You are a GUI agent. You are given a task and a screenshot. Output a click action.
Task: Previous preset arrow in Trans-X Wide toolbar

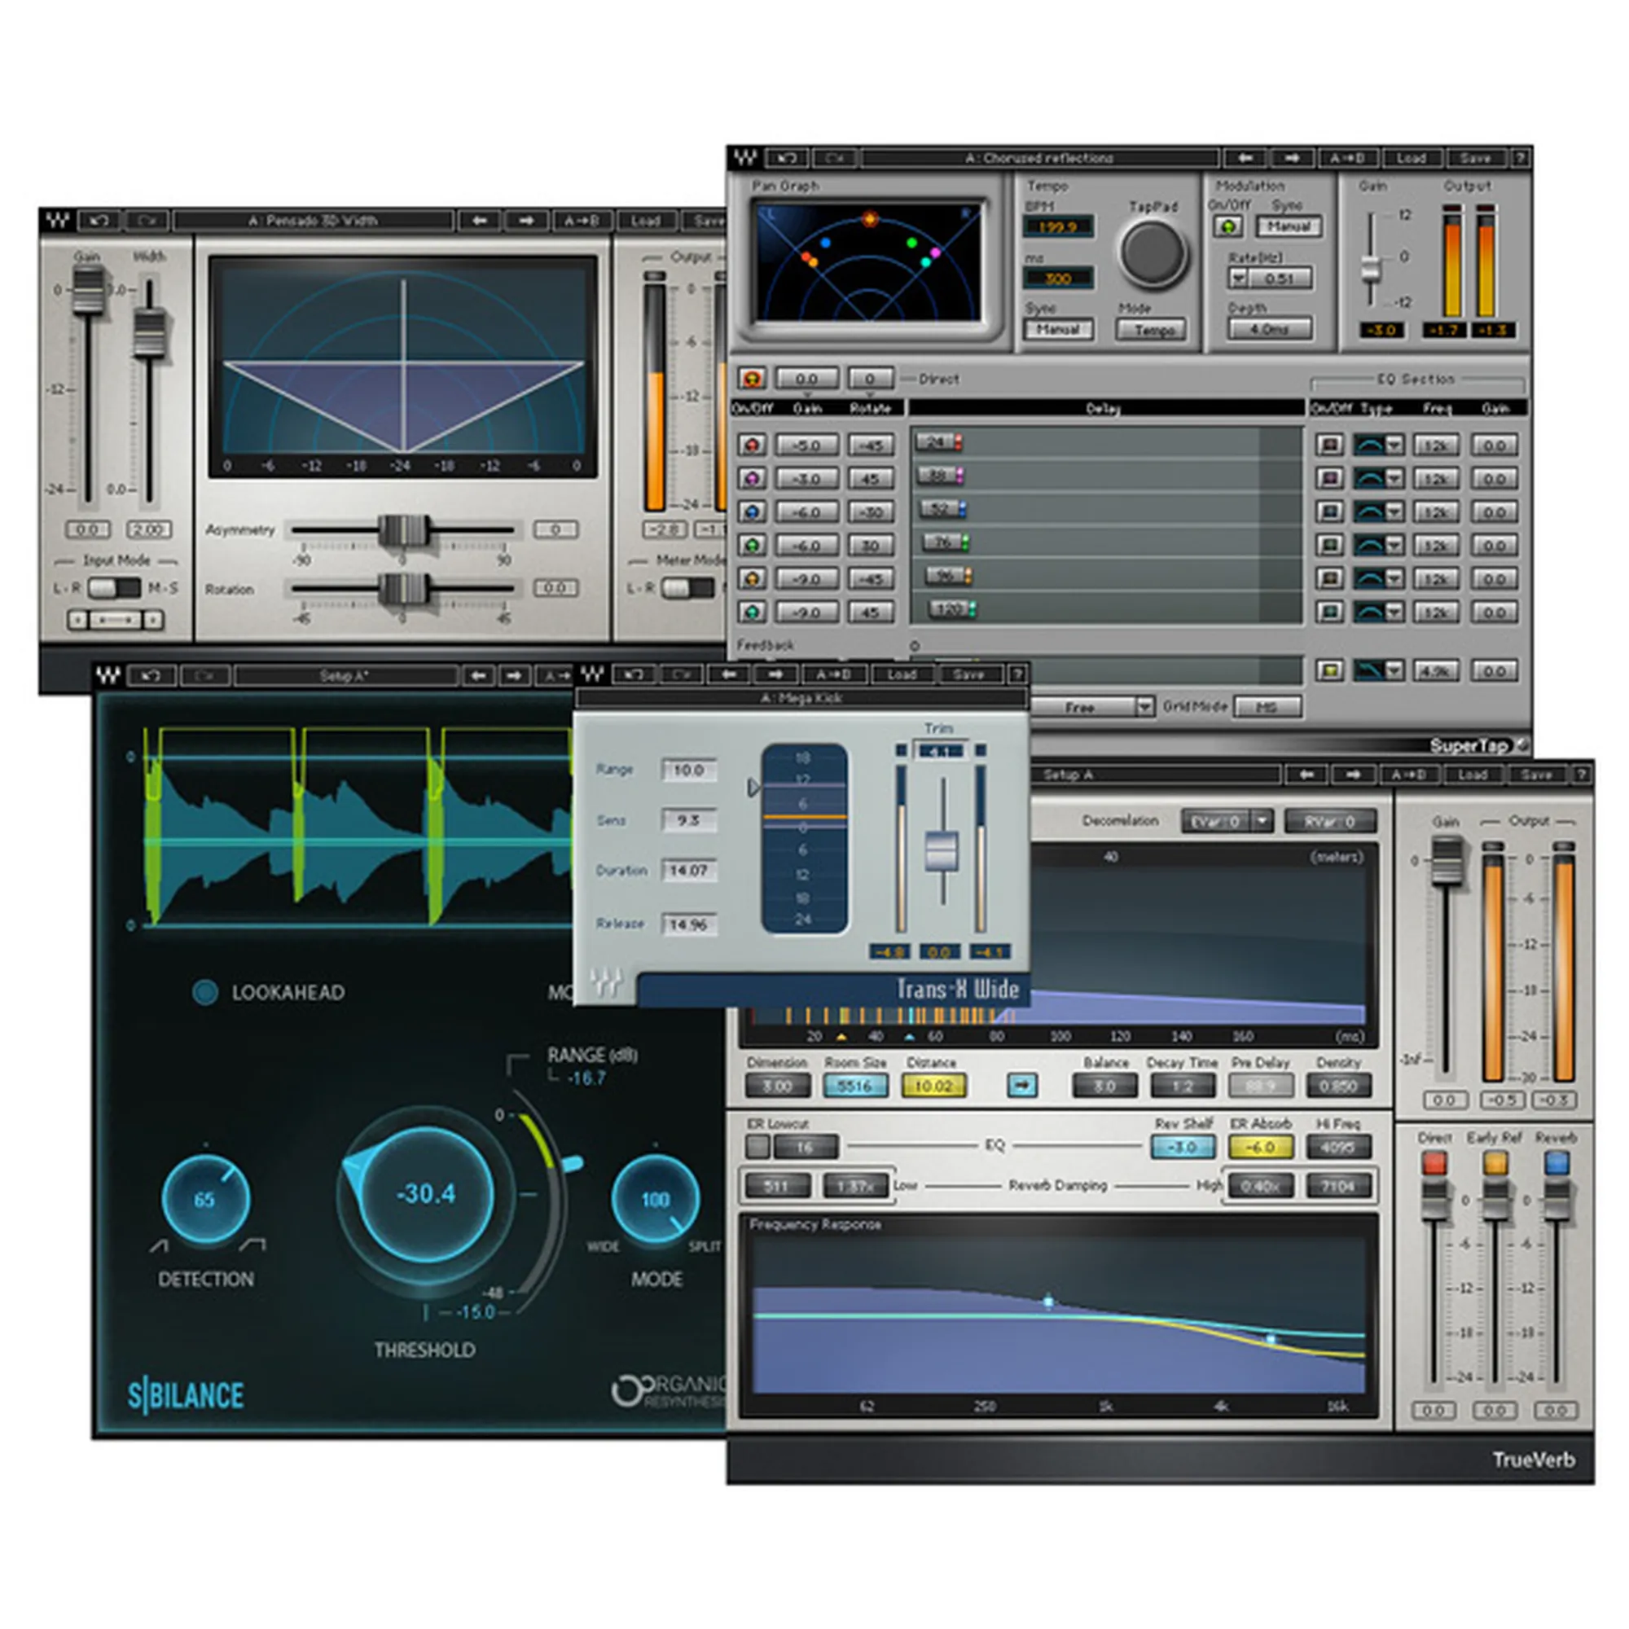click(729, 674)
